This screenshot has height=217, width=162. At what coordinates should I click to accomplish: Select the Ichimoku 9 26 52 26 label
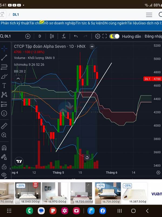pyautogui.click(x=29, y=65)
